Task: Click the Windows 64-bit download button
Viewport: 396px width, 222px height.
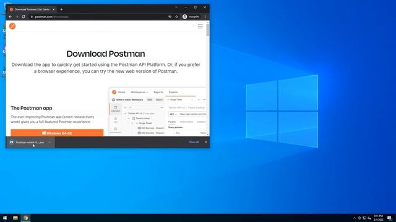Action: click(x=57, y=133)
